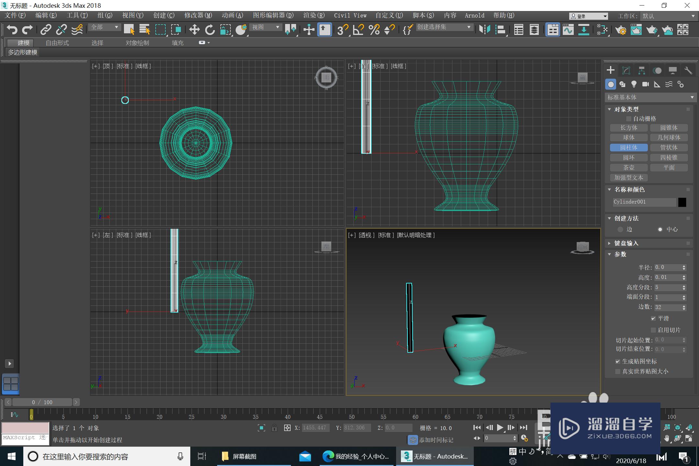Open the Modify command panel tab
Image resolution: width=699 pixels, height=466 pixels.
pos(626,71)
